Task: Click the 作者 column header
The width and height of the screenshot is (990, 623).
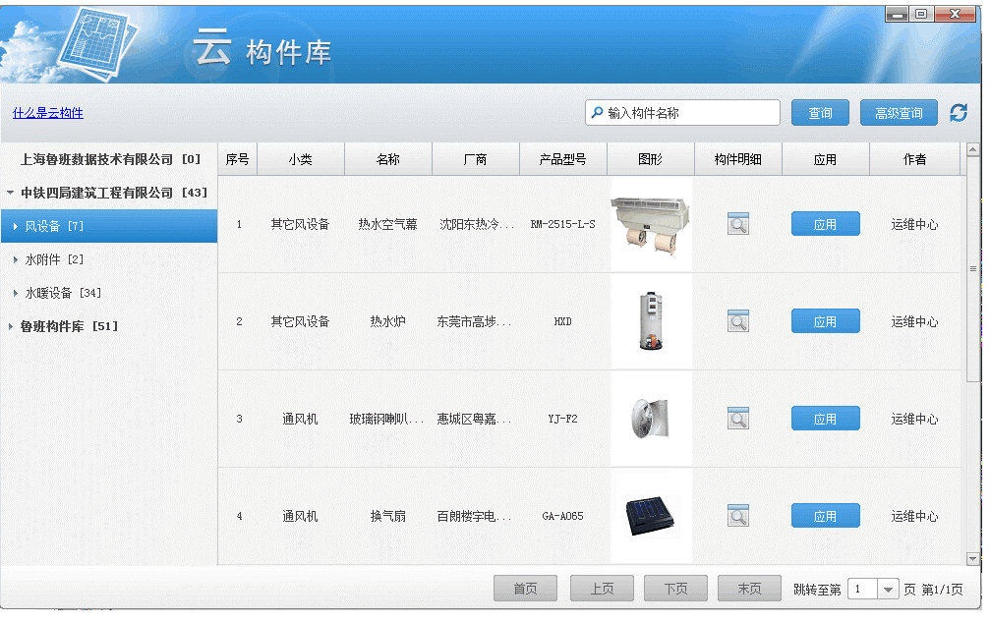Action: (x=915, y=159)
